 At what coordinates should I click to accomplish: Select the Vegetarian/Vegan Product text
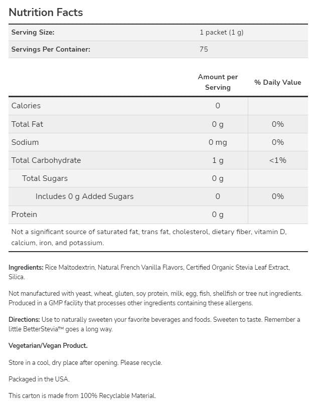[48, 346]
